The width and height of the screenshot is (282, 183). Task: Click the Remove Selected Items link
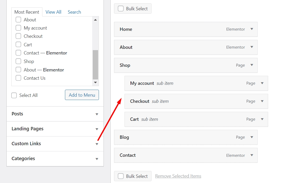[178, 176]
